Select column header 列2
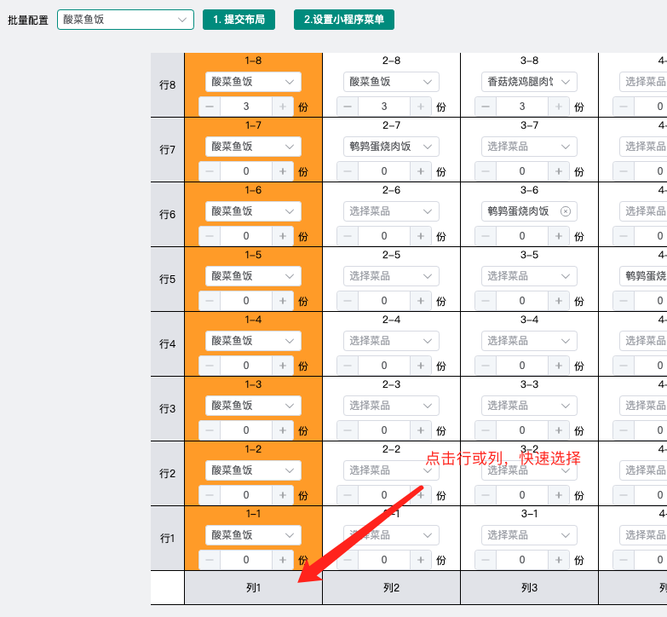 (x=391, y=588)
